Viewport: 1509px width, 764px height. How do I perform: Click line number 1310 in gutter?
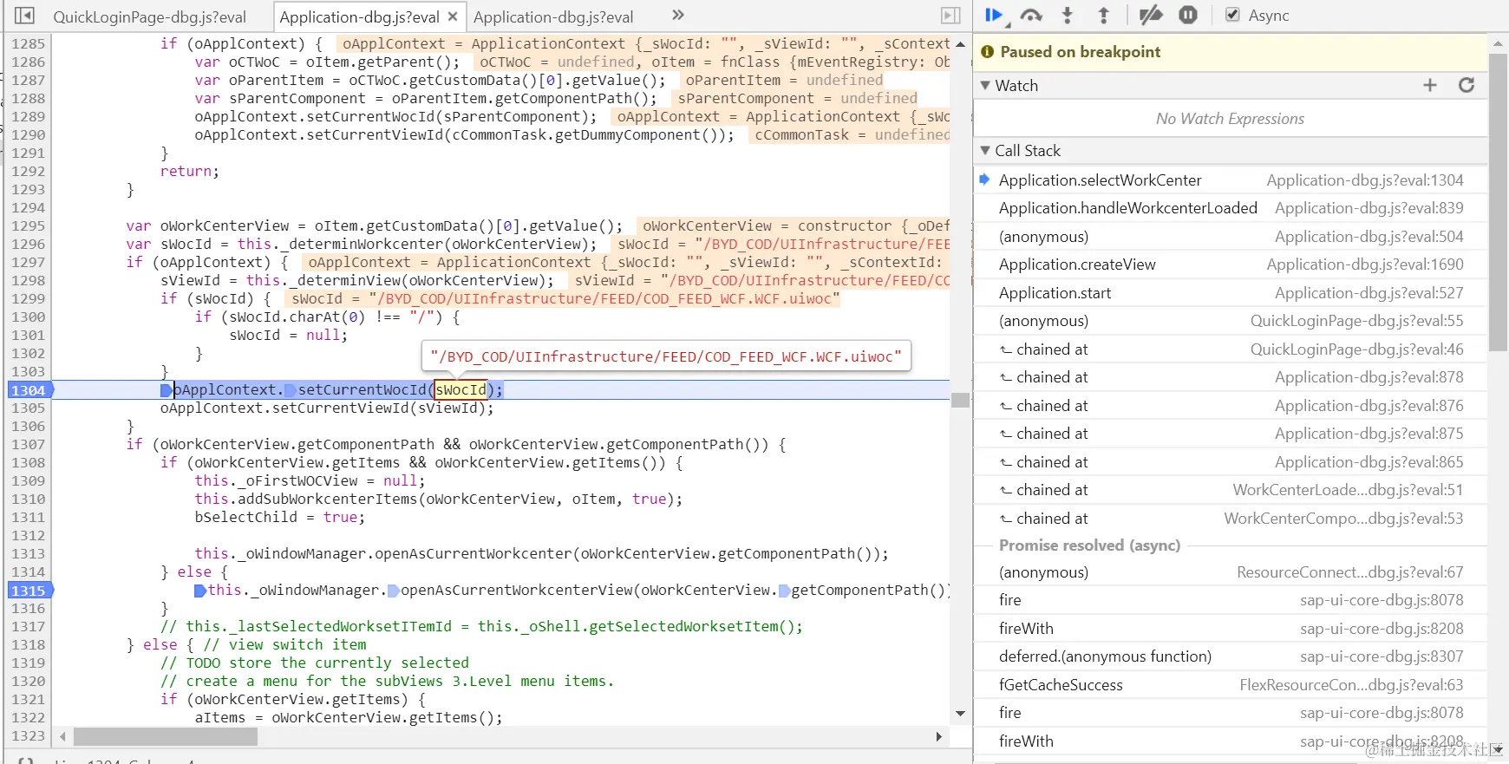click(x=28, y=499)
